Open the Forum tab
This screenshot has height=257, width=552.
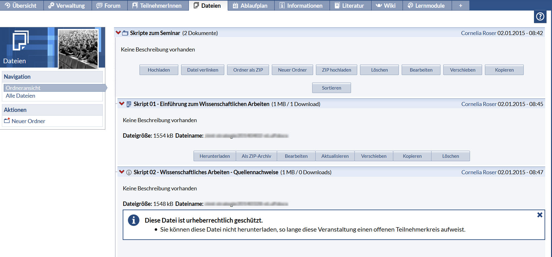tap(109, 6)
